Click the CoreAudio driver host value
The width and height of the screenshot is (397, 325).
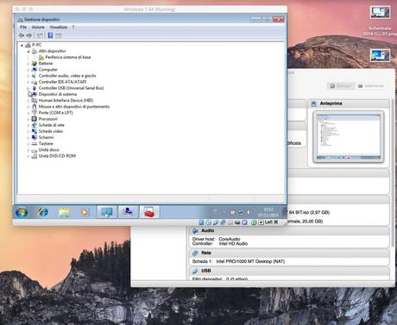pos(230,239)
